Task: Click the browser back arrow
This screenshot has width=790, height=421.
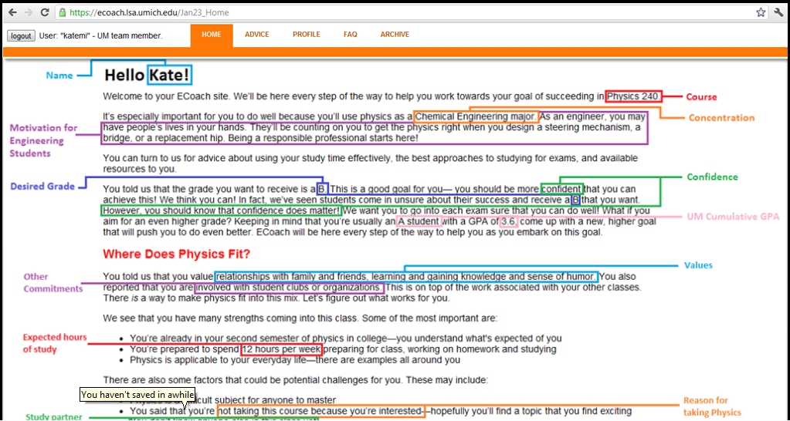Action: tap(11, 12)
